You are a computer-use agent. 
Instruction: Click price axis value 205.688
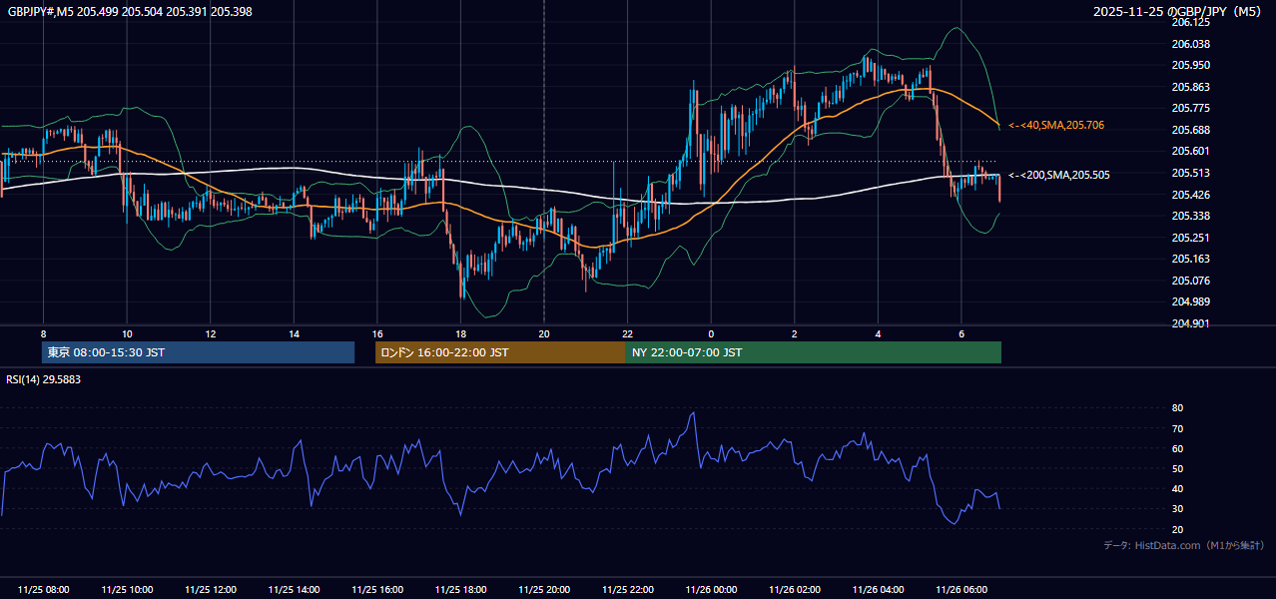point(1190,130)
